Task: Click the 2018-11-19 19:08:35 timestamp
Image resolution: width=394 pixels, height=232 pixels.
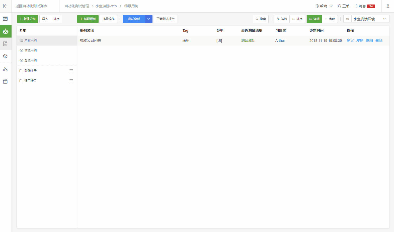Action: tap(326, 41)
